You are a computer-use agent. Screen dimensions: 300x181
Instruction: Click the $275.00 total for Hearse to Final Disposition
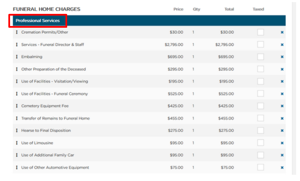(226, 130)
